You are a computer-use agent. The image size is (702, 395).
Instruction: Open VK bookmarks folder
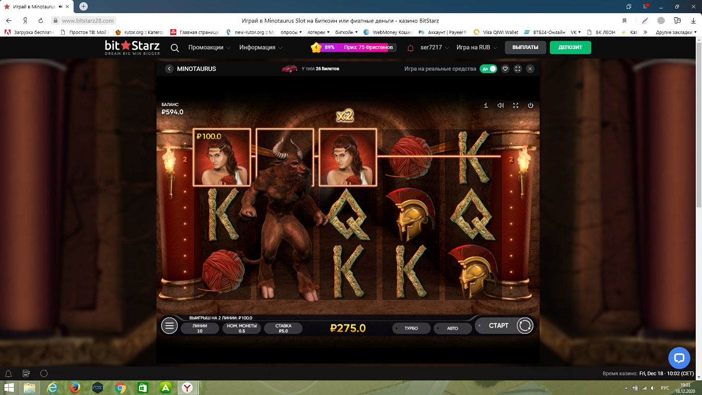576,32
